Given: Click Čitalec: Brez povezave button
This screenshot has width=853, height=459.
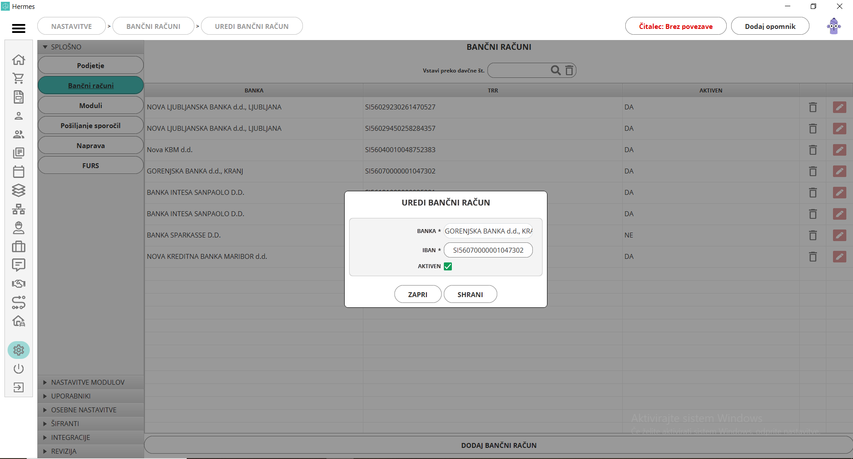Looking at the screenshot, I should point(676,26).
